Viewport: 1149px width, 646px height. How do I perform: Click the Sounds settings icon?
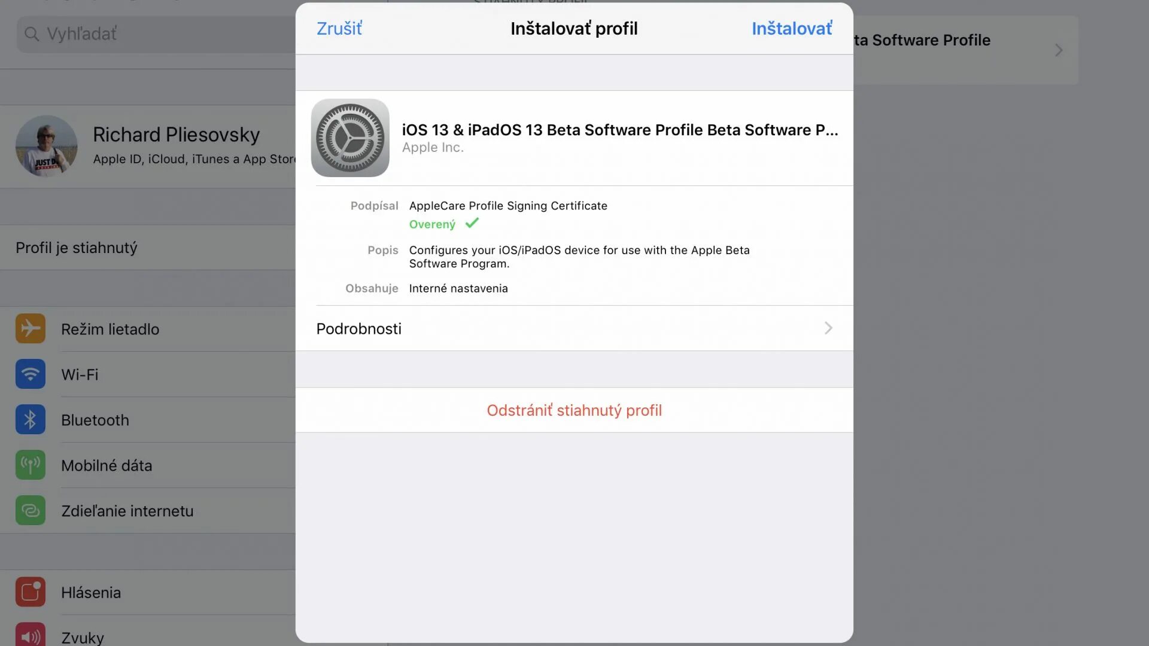[x=29, y=636]
